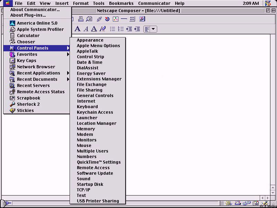The image size is (277, 208).
Task: Toggle the italic A text style
Action: click(86, 29)
